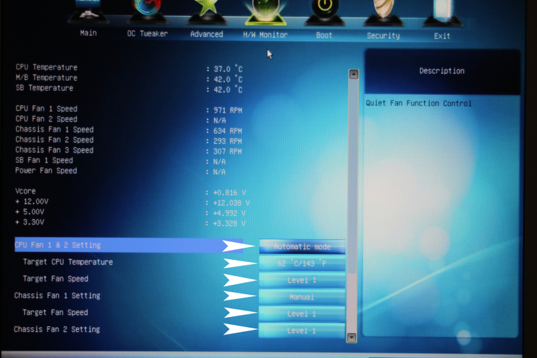Click the Power Fan Speed label
The width and height of the screenshot is (537, 358).
pos(46,171)
